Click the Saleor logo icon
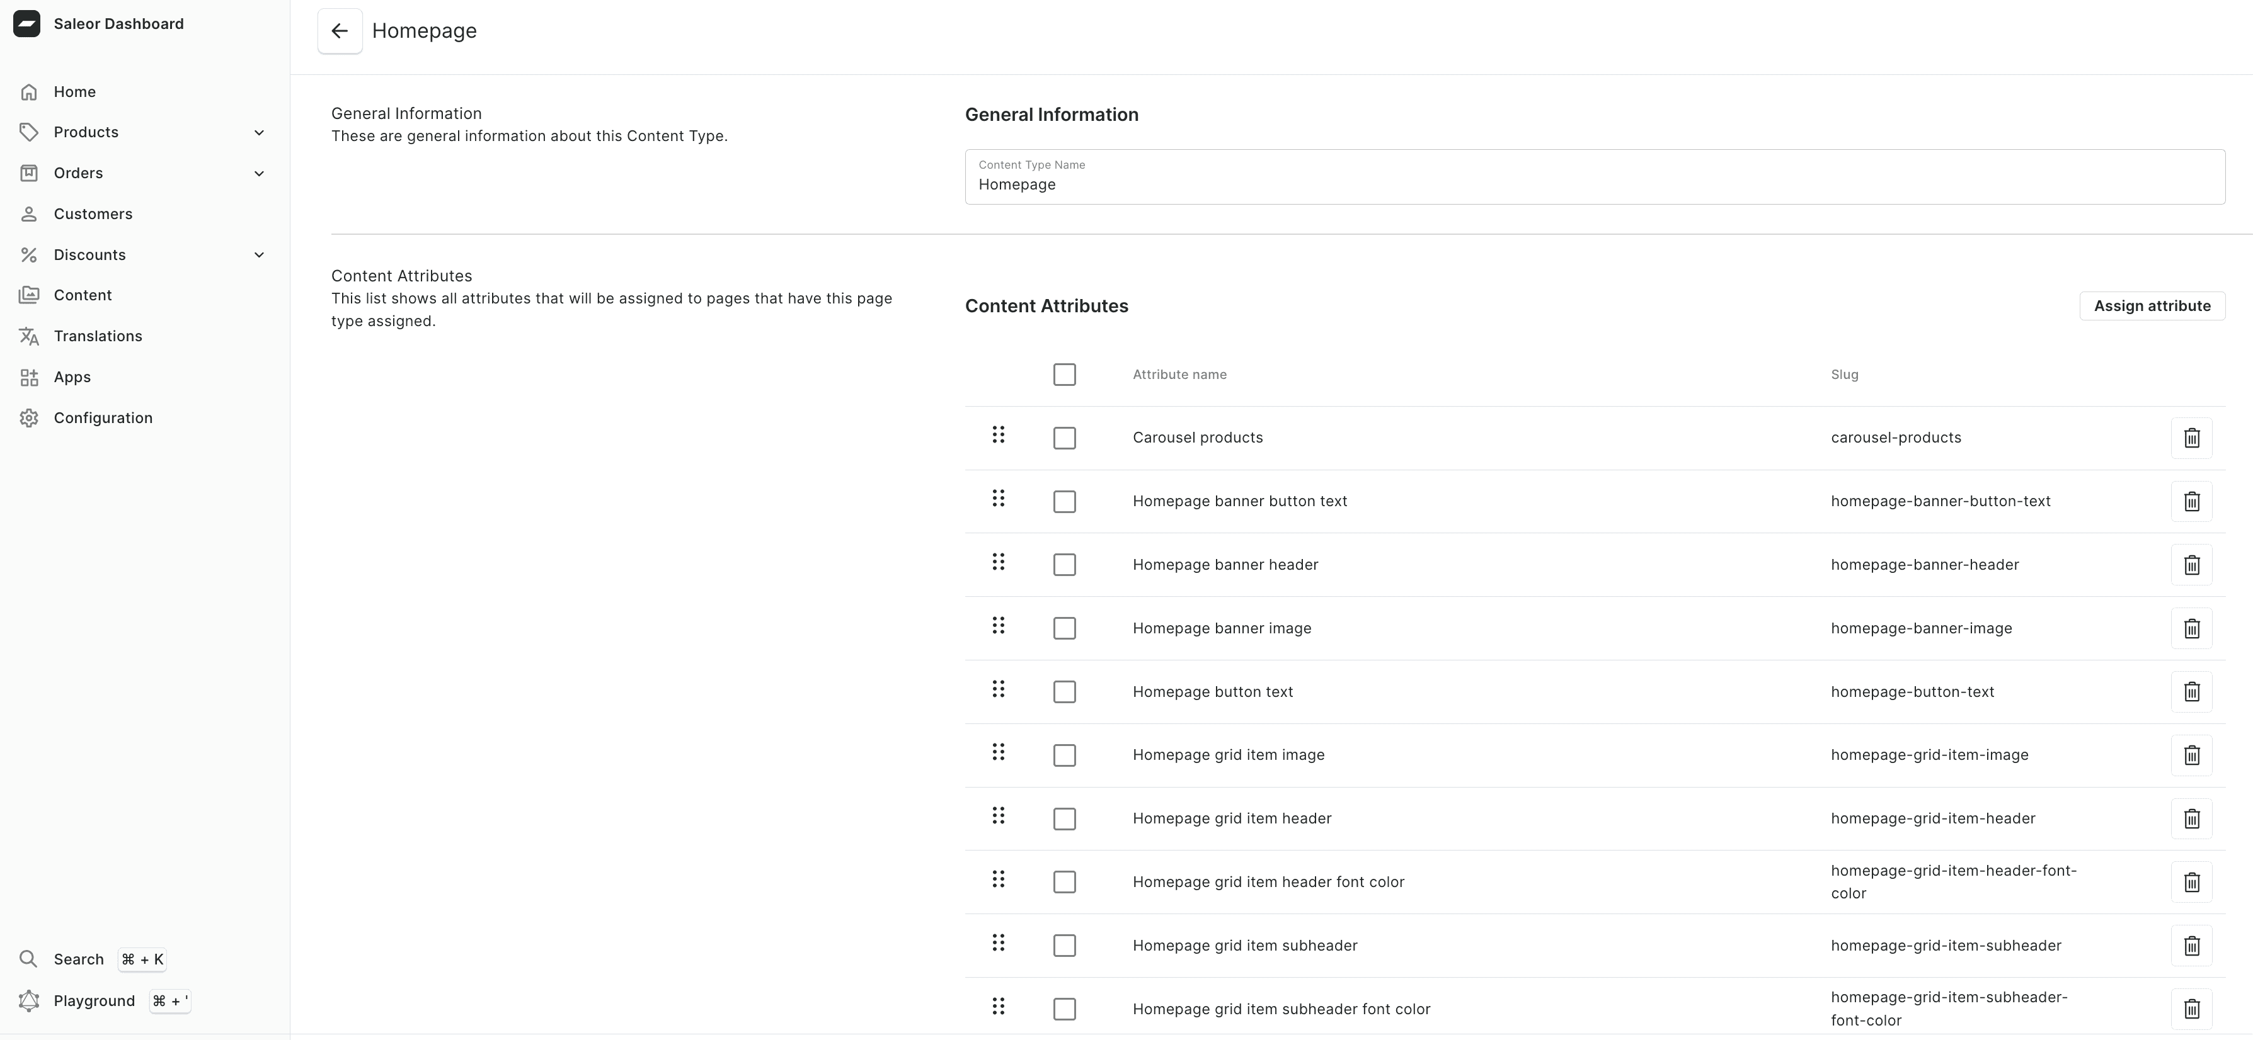This screenshot has height=1040, width=2253. 26,23
